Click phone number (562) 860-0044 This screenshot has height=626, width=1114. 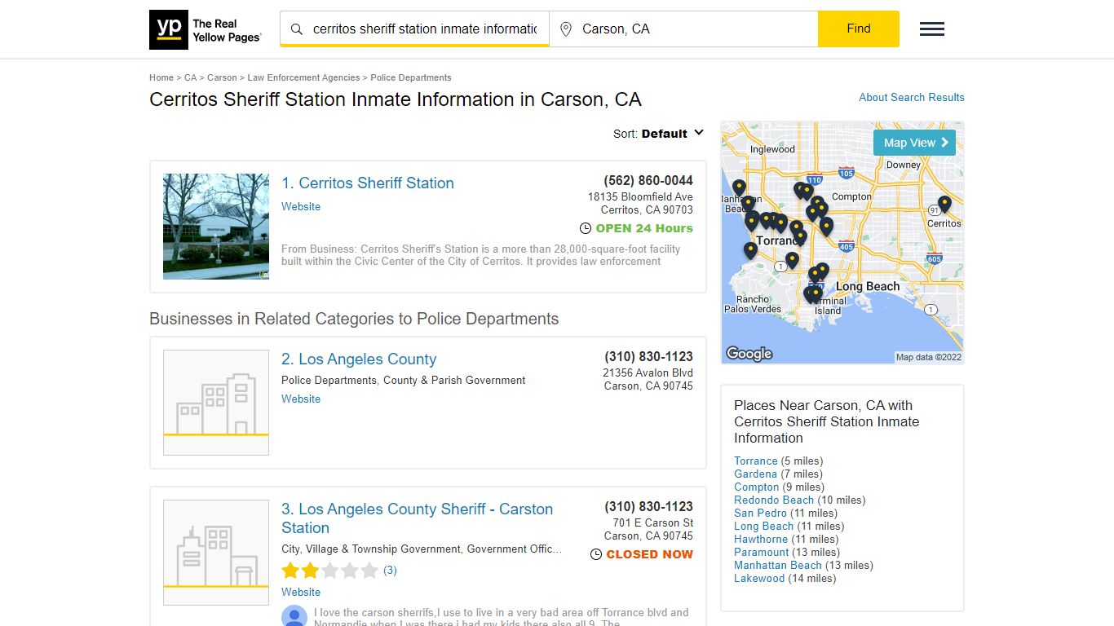648,180
